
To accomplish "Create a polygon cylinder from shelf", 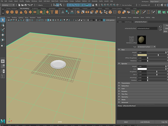I will tap(17, 12).
